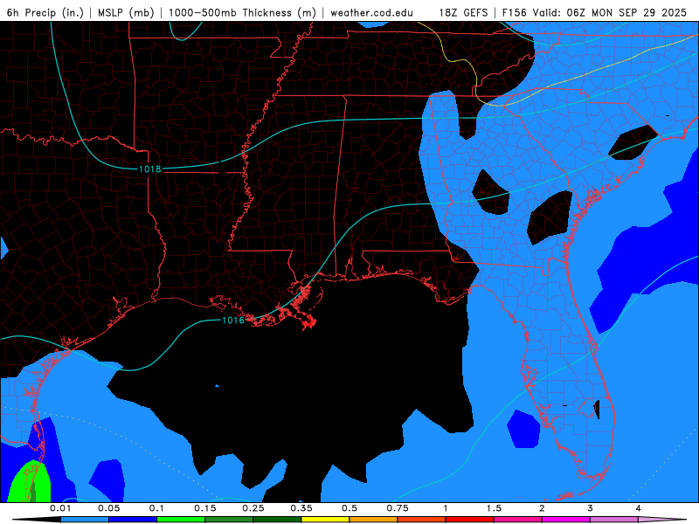The height and width of the screenshot is (524, 699).
Task: Click the bright green legend swatch after 0.1
Action: pos(181,520)
